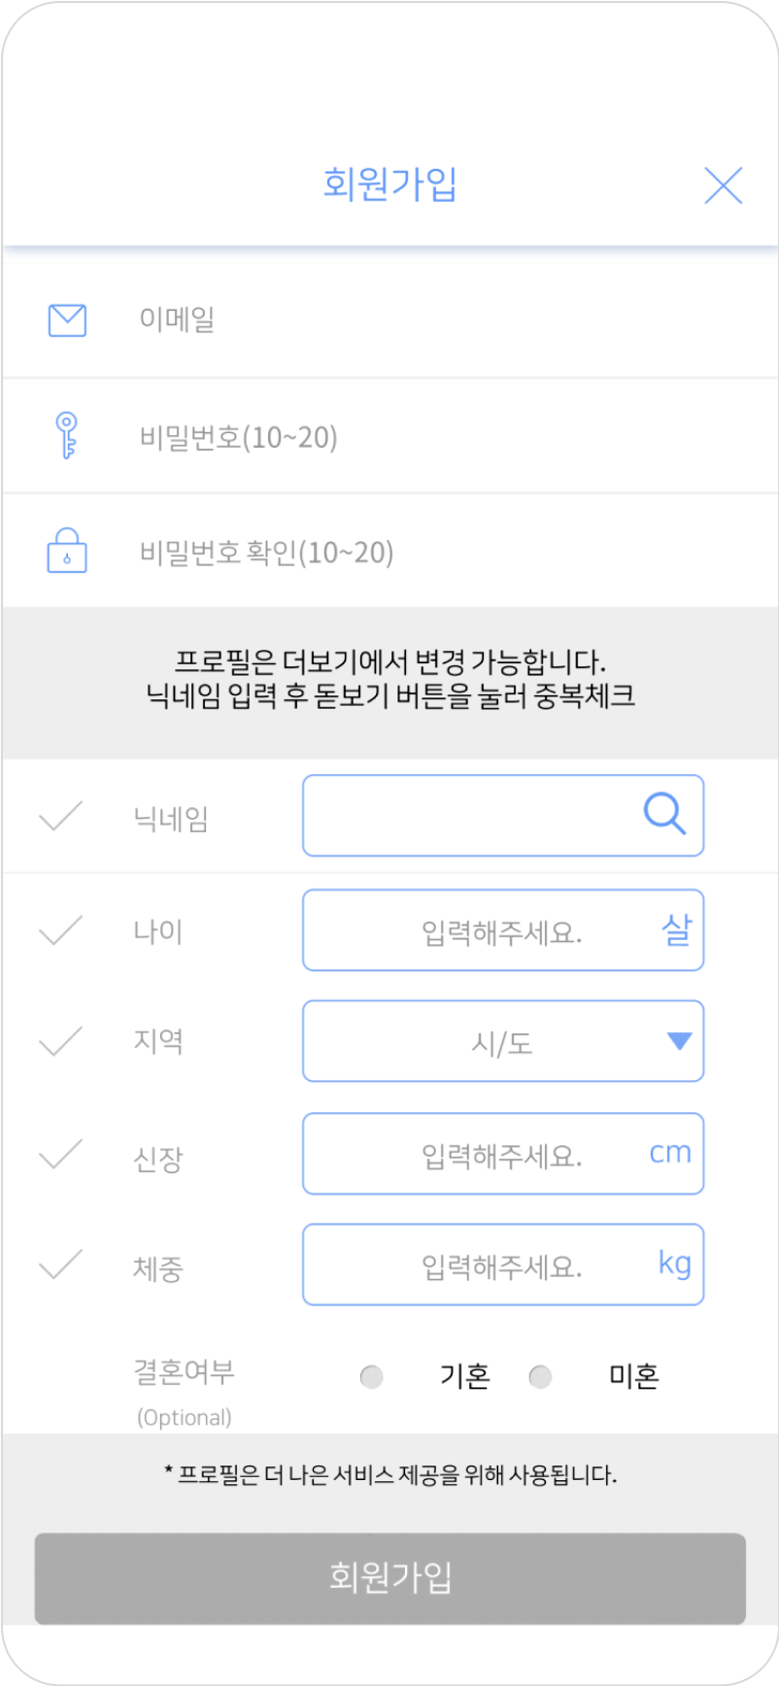Screen dimensions: 779x1686
Task: Close the 회원가입 sign-up screen
Action: tap(723, 185)
